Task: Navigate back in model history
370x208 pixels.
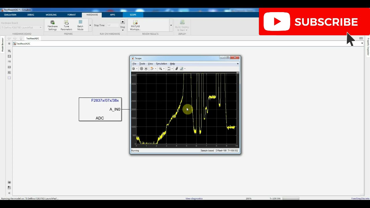Action: (x=9, y=38)
